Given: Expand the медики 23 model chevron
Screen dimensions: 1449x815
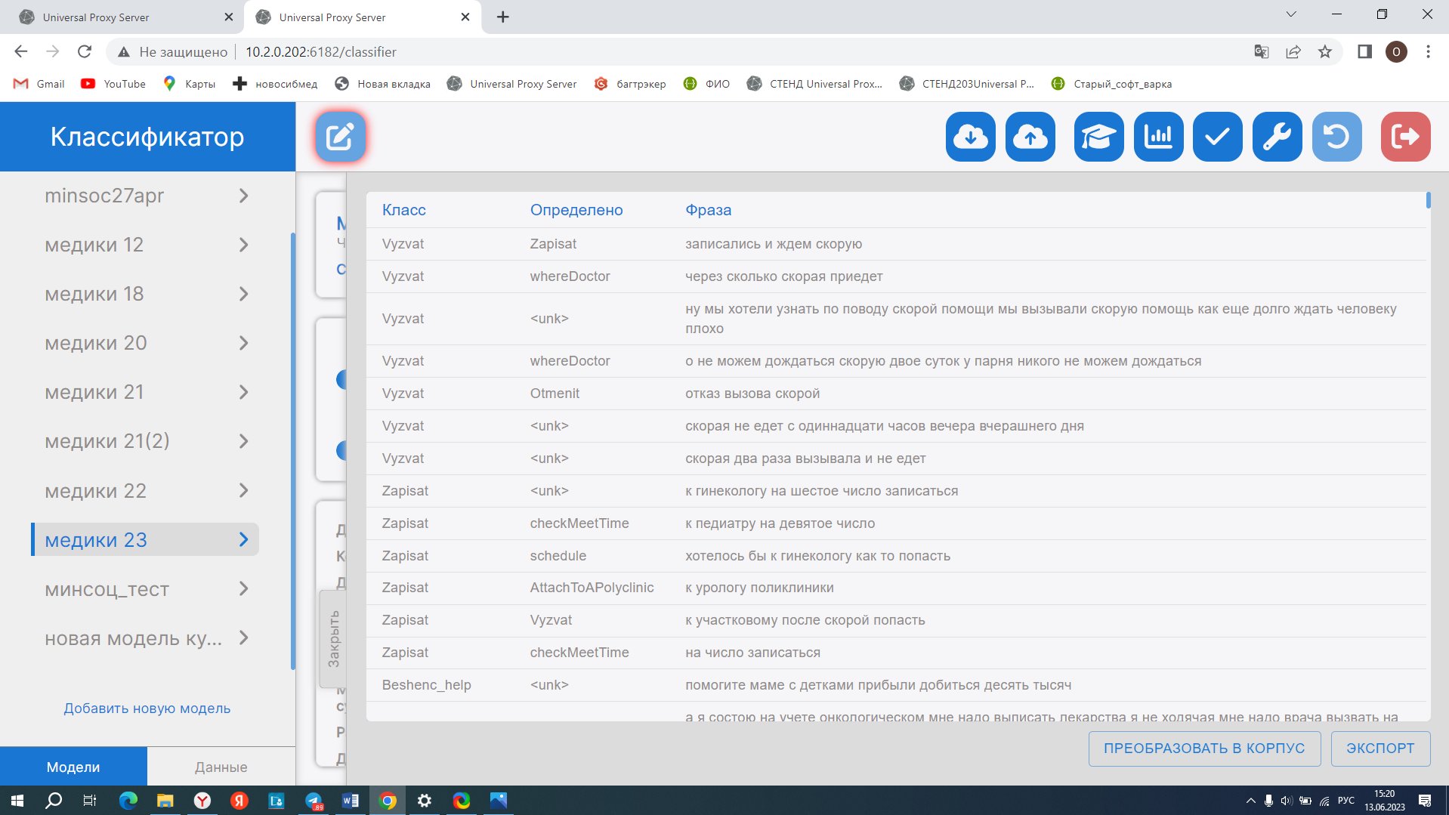Looking at the screenshot, I should (x=243, y=539).
